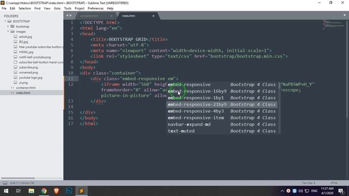
Task: Show hidden system tray icons
Action: (x=282, y=191)
